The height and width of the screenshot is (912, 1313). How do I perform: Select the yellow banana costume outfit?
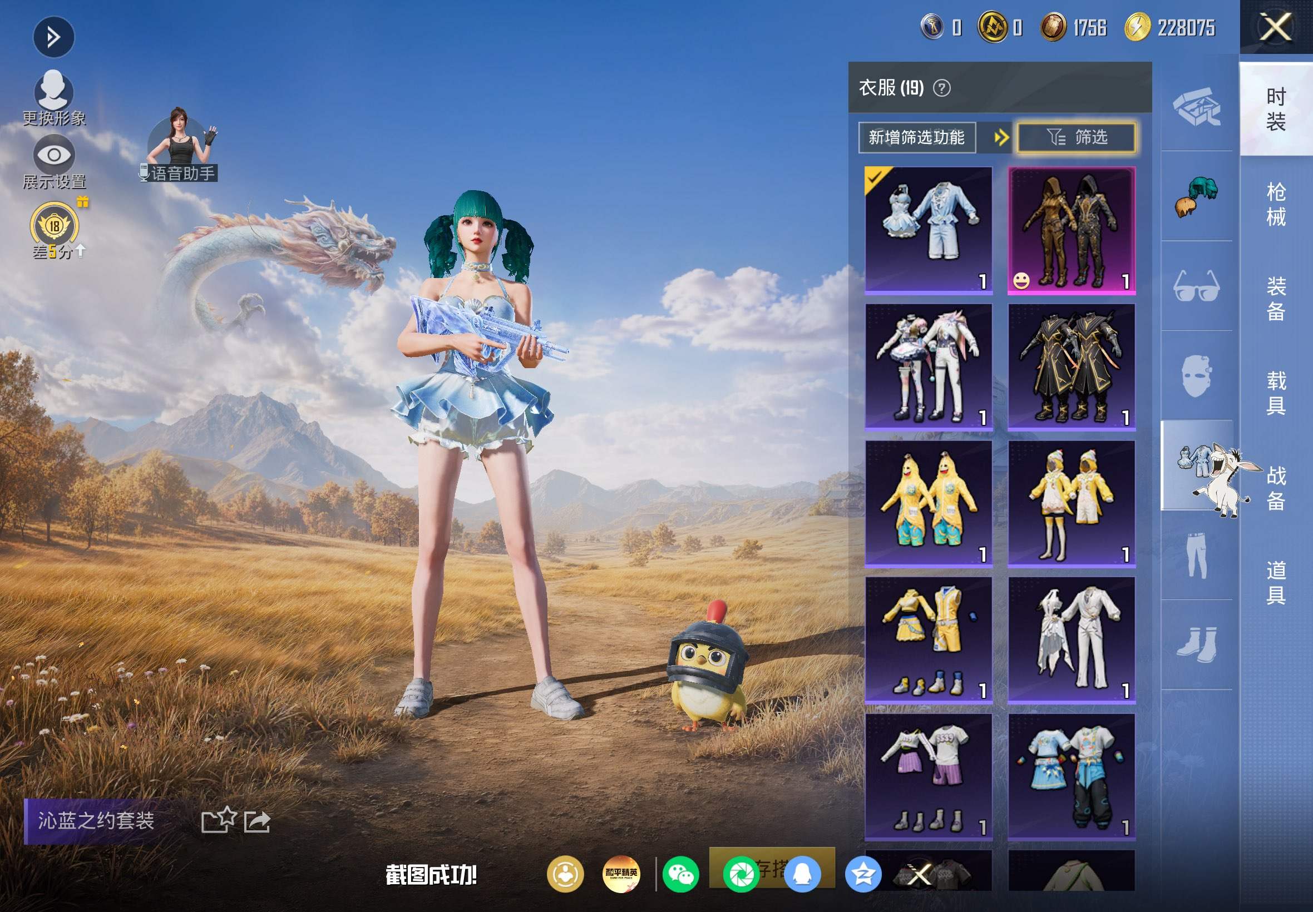pyautogui.click(x=929, y=503)
